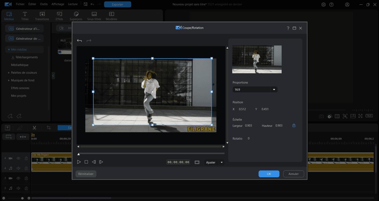
Task: Click the Réinitialiser button
Action: 86,174
